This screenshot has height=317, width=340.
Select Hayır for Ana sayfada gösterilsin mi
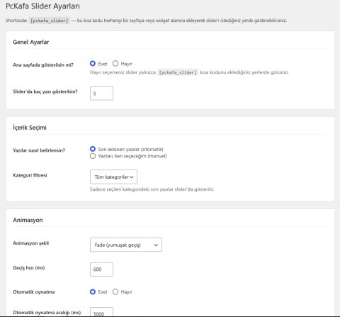(x=115, y=64)
